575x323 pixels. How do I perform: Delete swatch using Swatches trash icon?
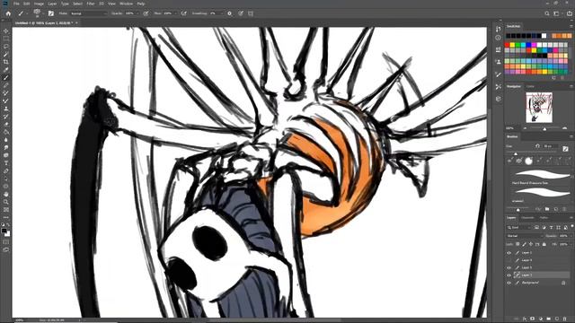click(x=563, y=78)
